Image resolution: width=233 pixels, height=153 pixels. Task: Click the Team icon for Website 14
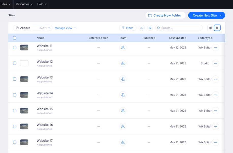[x=123, y=95]
